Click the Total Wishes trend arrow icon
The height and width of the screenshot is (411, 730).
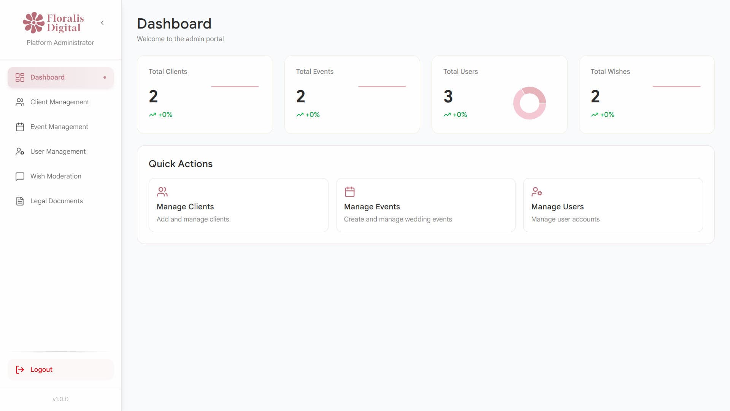pyautogui.click(x=594, y=115)
